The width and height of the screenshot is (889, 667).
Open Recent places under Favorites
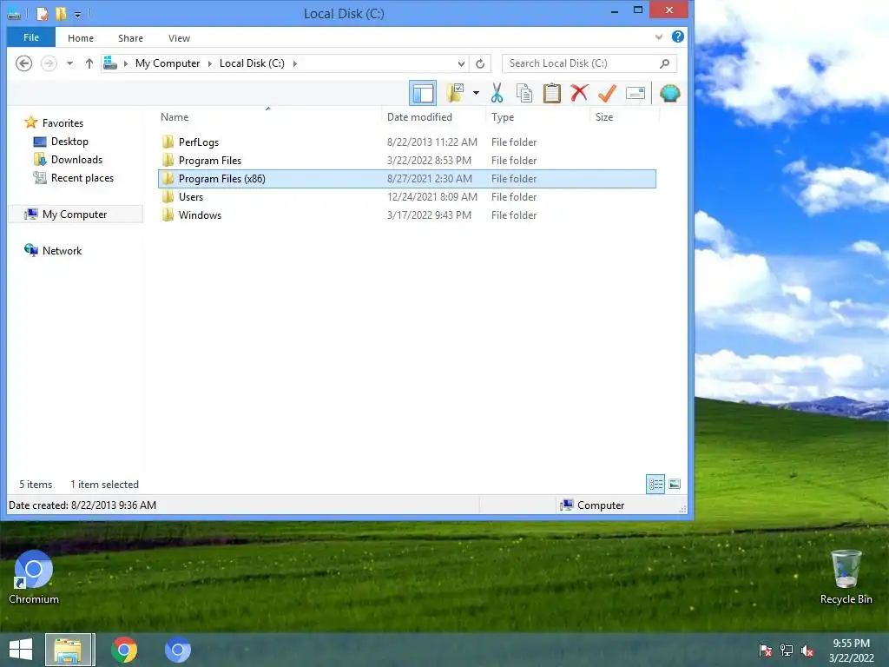coord(82,177)
